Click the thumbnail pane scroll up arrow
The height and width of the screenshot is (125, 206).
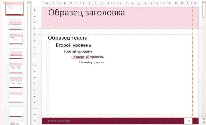tap(29, 3)
